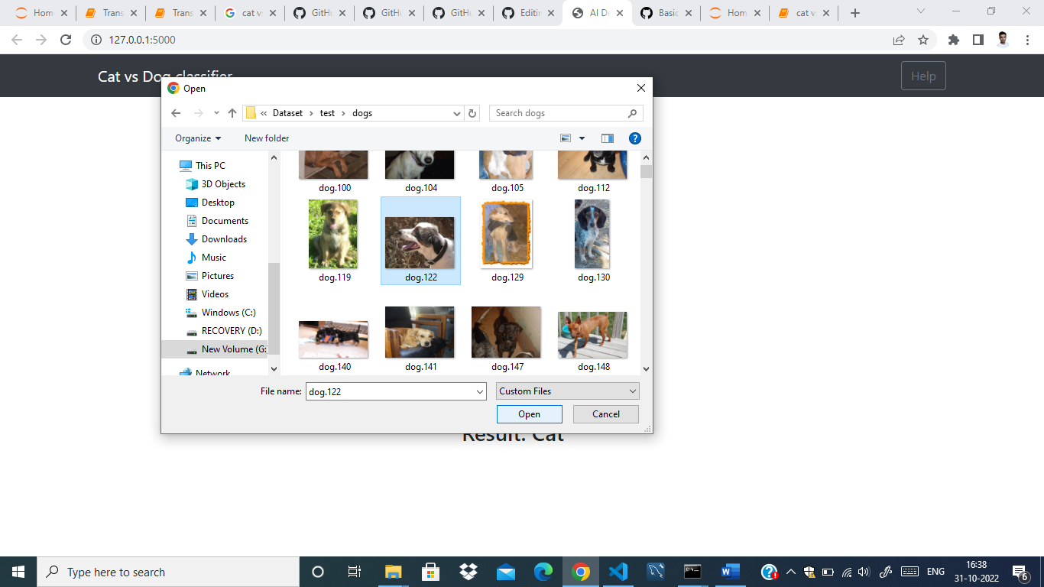Click the search magnifier in Search dogs box
This screenshot has height=587, width=1044.
632,112
